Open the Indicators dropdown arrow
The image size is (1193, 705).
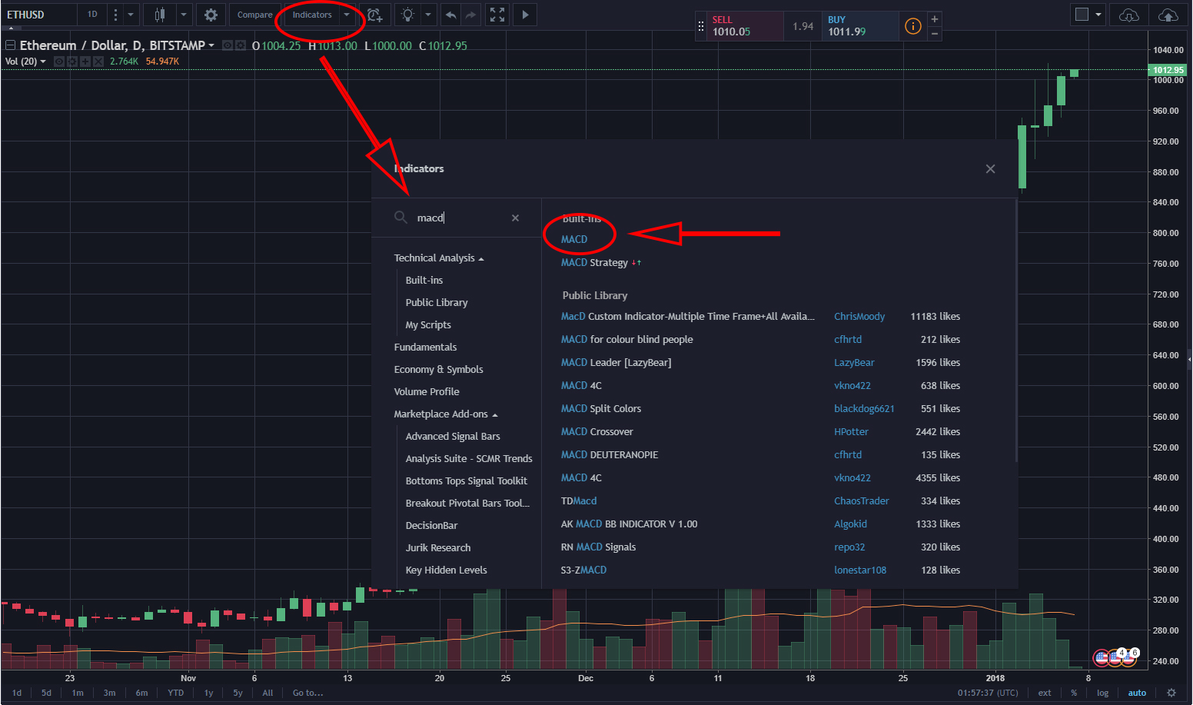(347, 15)
